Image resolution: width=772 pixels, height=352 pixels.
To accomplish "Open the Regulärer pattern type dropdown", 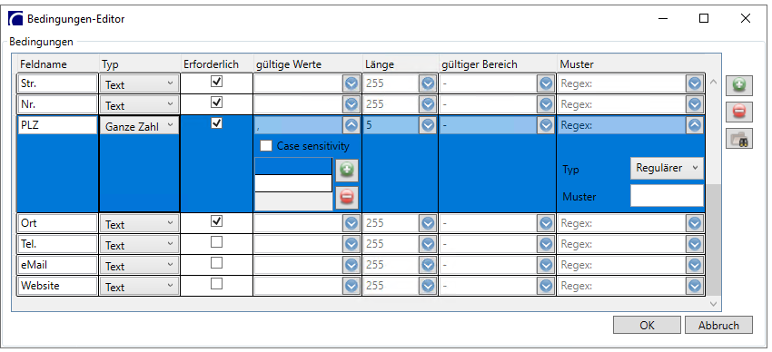I will tap(667, 168).
